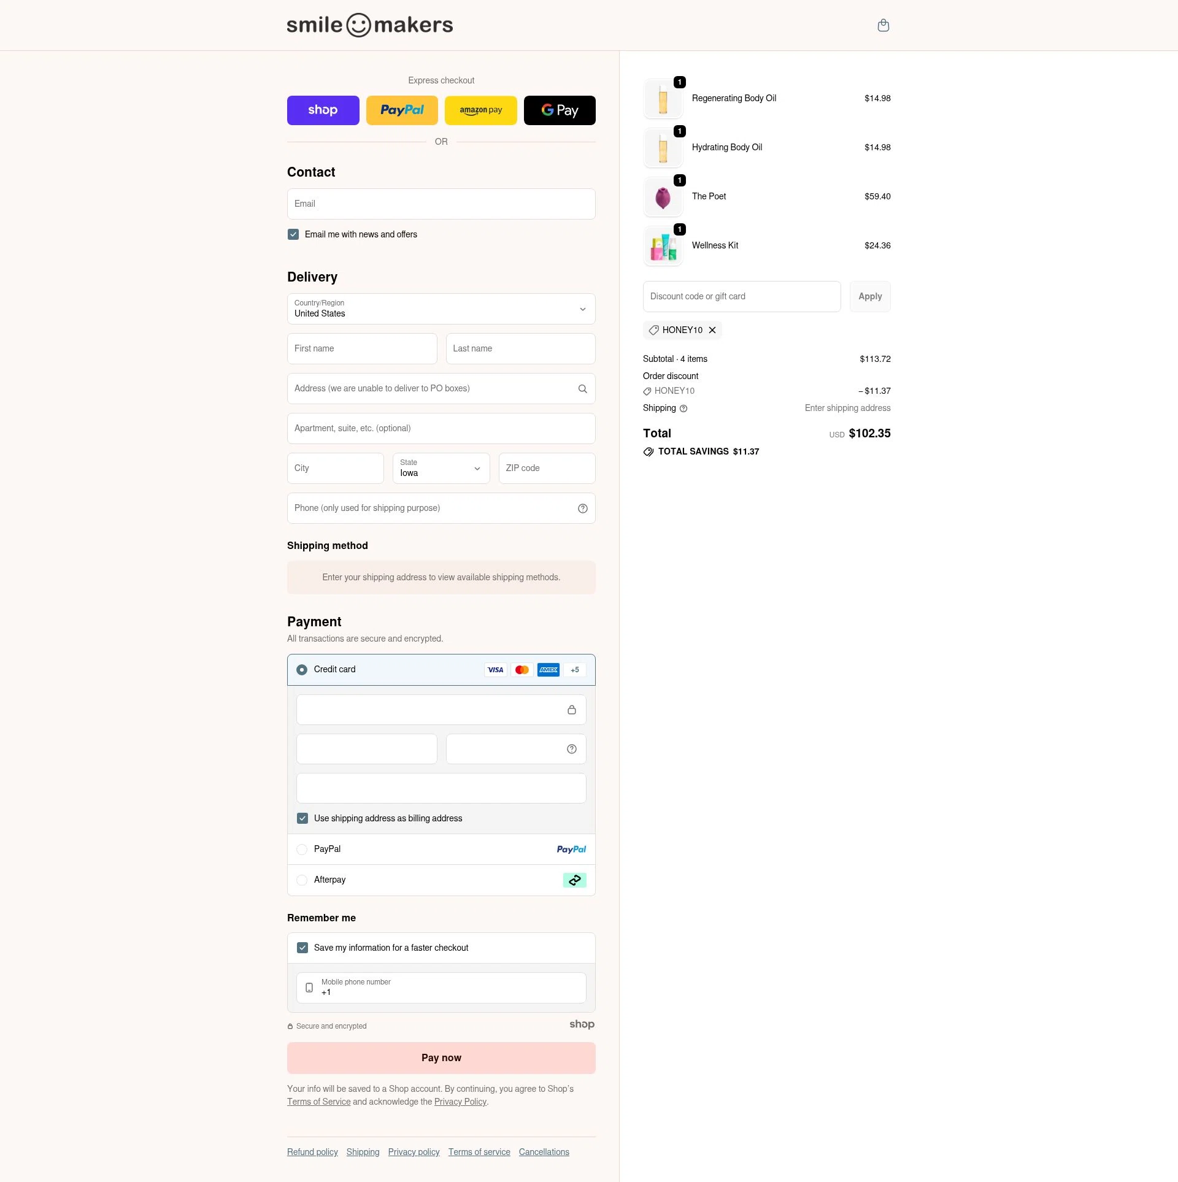Open the security code help tooltip
This screenshot has height=1182, width=1178.
point(571,748)
